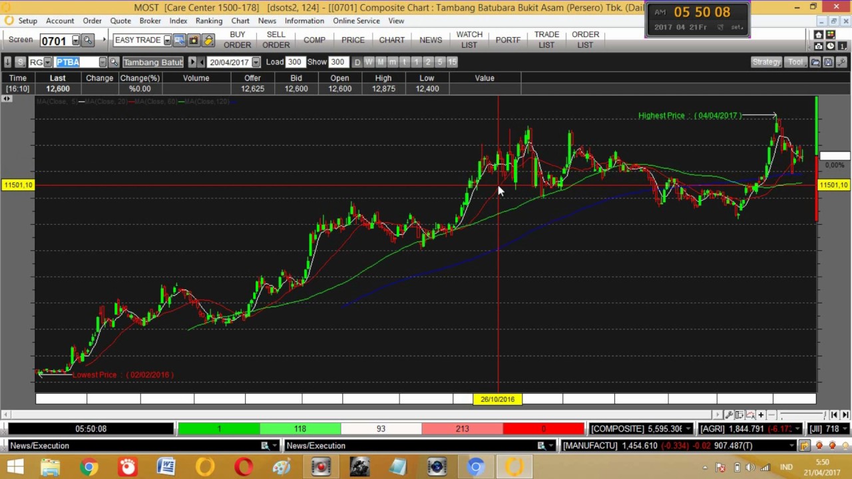Click the clock icon near top right

[831, 46]
